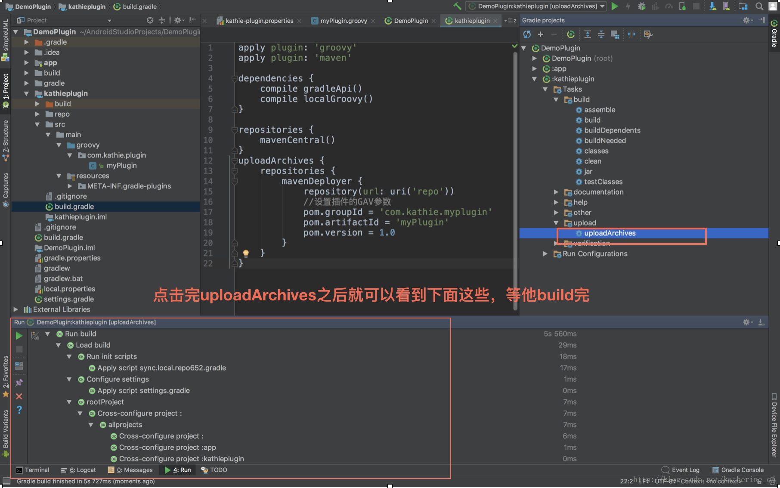Image resolution: width=780 pixels, height=488 pixels.
Task: Close the Run tab with the red X icon
Action: click(x=19, y=396)
